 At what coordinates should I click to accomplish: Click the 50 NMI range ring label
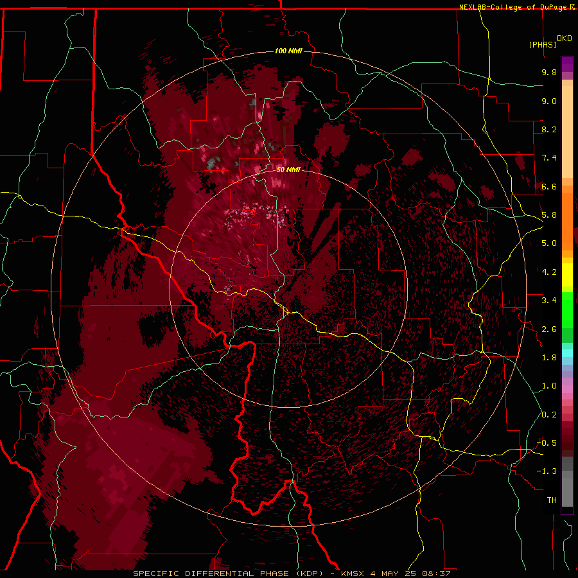[288, 170]
